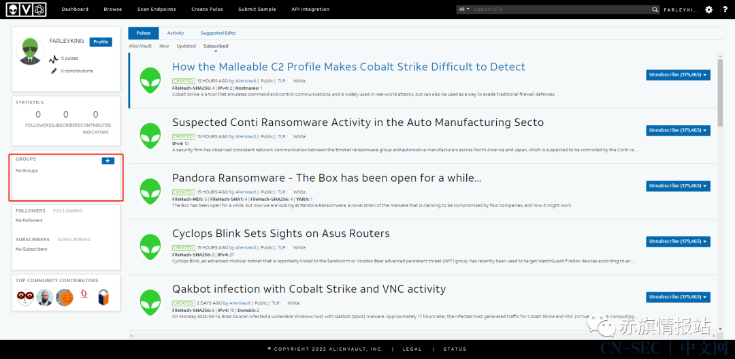Select first top contributor owl avatar

click(25, 298)
